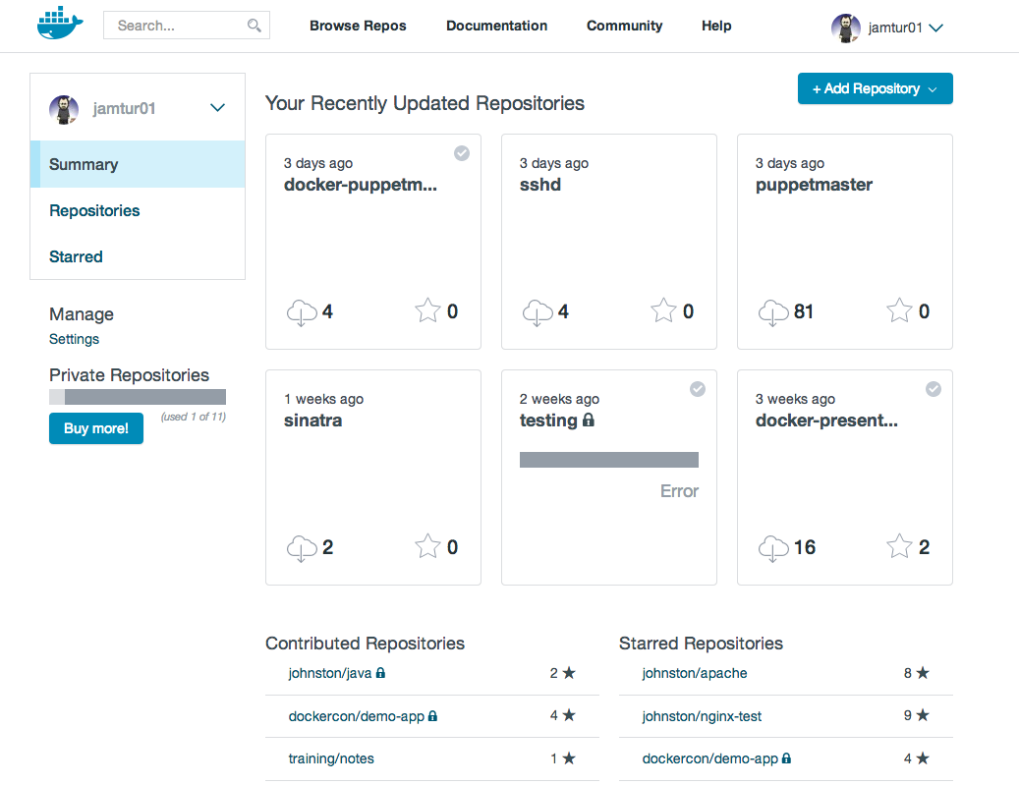Star the sinatra repository

click(x=427, y=546)
